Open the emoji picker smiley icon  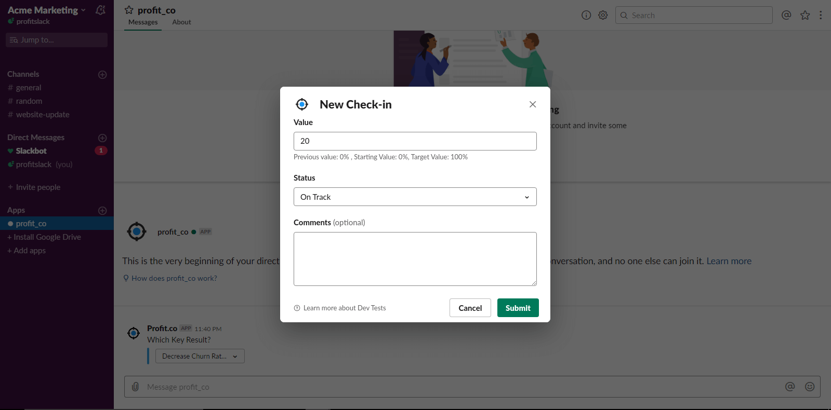tap(810, 387)
